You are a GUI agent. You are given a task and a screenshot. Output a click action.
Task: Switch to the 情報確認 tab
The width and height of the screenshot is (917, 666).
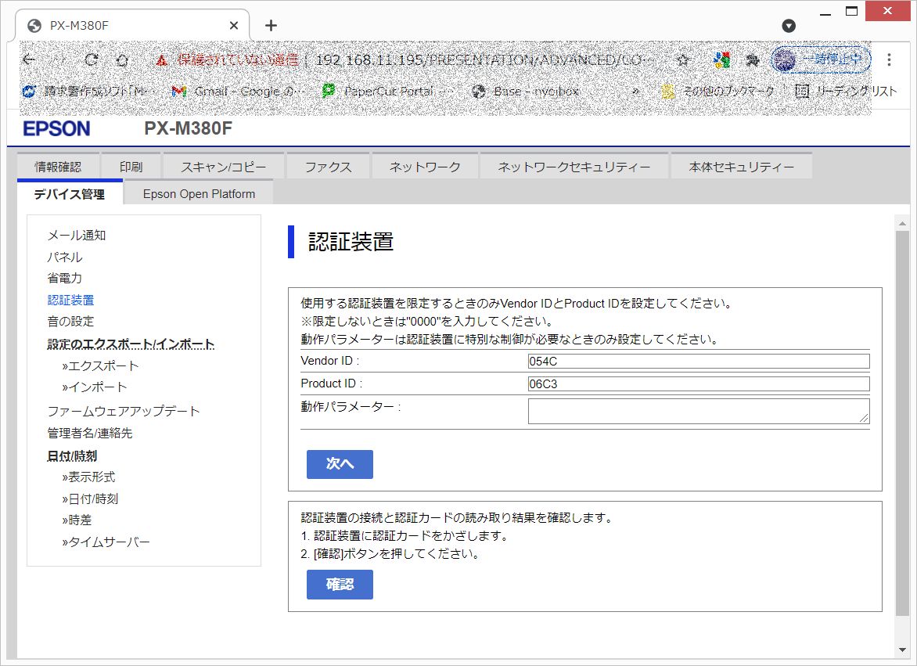point(58,167)
